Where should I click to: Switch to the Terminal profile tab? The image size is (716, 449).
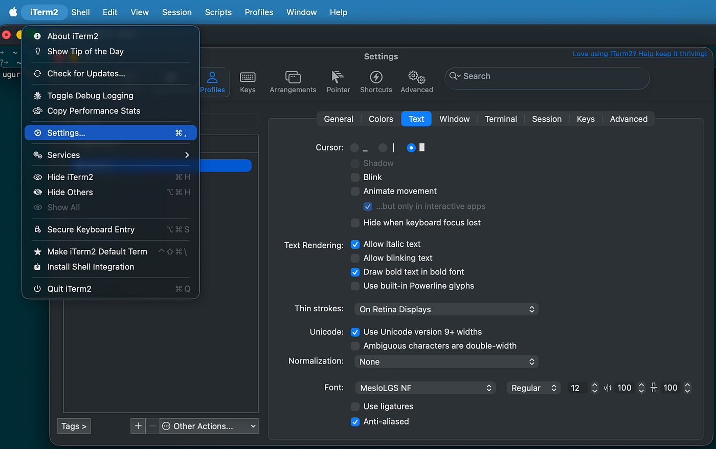(x=501, y=119)
